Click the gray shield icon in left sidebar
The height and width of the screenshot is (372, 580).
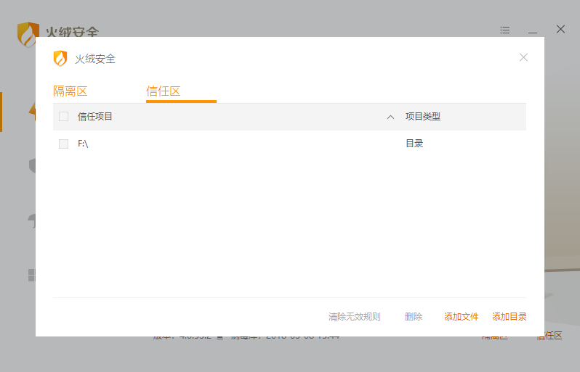[32, 166]
